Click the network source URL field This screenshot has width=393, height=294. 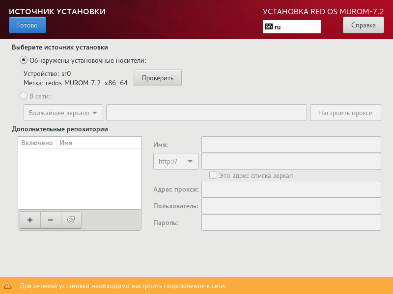click(x=206, y=112)
